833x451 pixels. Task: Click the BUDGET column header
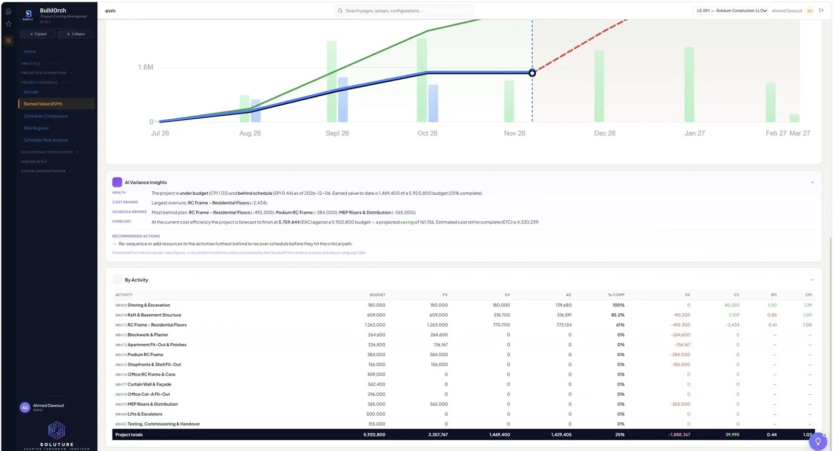[x=377, y=295]
